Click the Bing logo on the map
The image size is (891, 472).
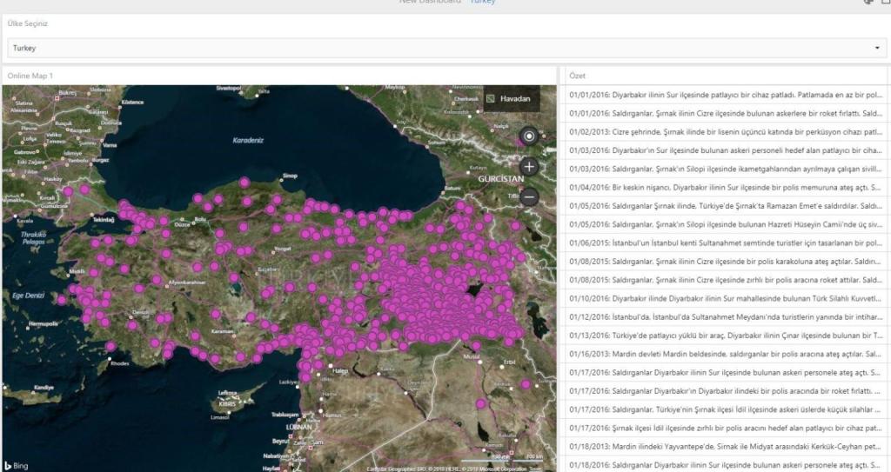[x=16, y=466]
